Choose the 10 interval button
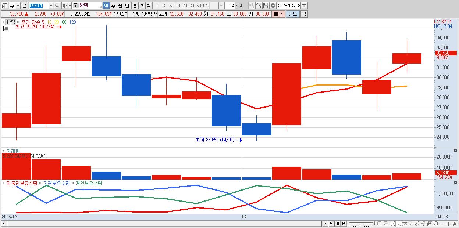 click(x=178, y=6)
